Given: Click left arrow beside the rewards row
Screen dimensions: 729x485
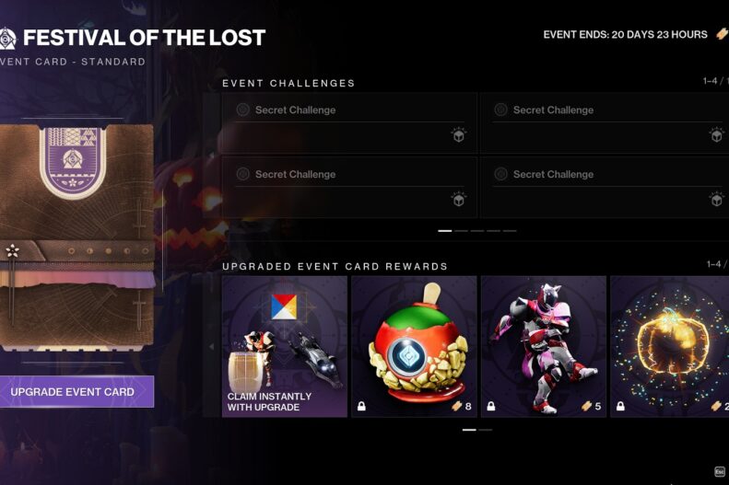Looking at the screenshot, I should click(x=212, y=347).
